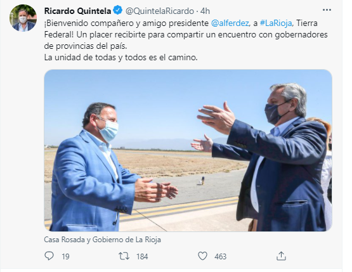This screenshot has width=352, height=272.
Task: Click the tweet text starting with Bienvenido compañero
Action: [186, 35]
